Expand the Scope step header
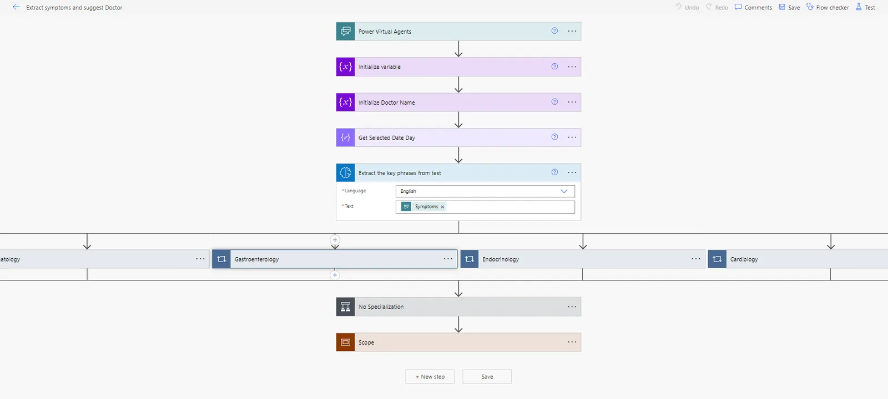This screenshot has height=399, width=888. click(458, 342)
